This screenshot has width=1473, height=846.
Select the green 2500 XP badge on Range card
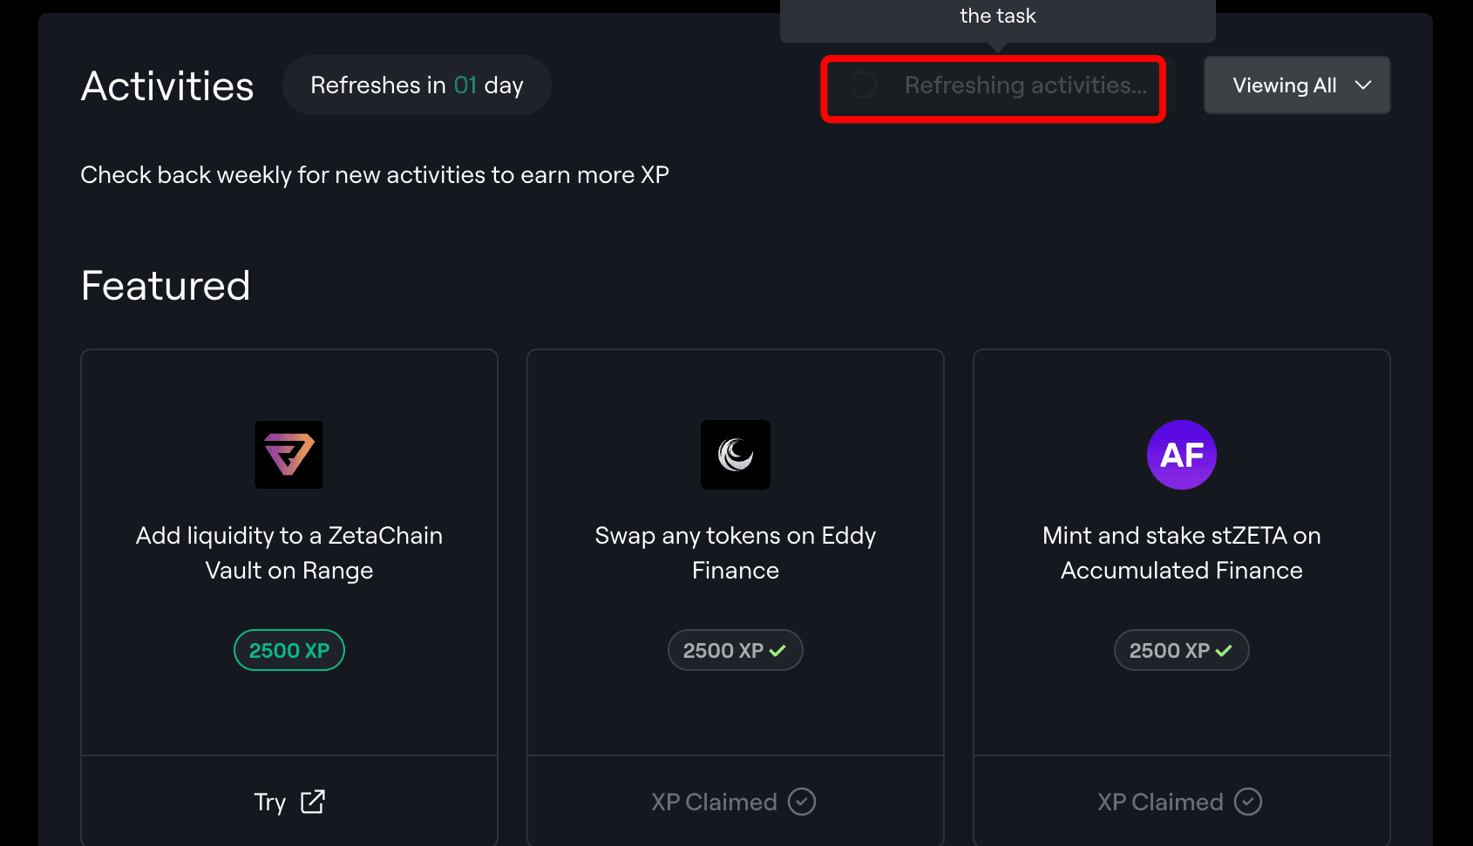pos(289,650)
